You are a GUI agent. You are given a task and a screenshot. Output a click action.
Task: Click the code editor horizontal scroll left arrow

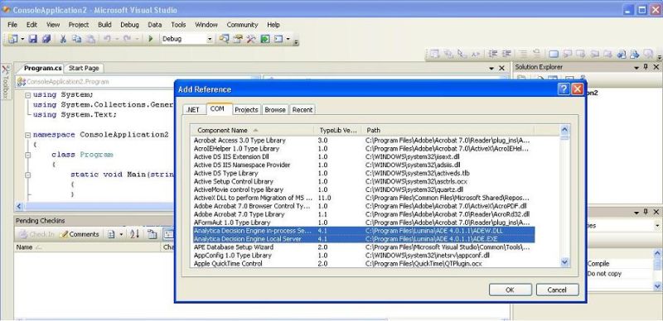(x=19, y=207)
